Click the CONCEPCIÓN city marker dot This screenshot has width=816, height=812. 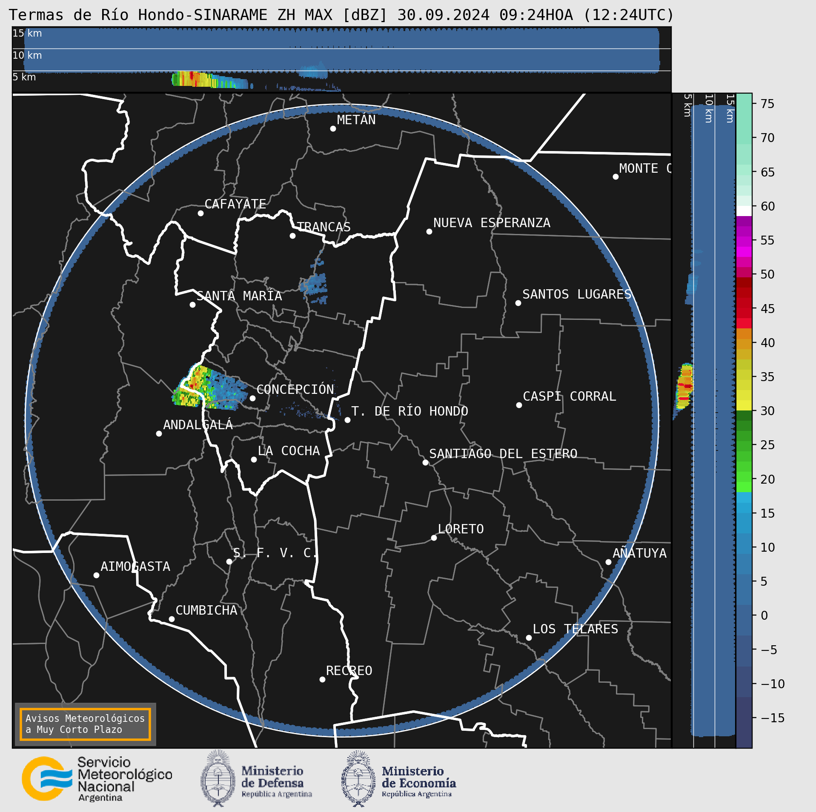click(252, 398)
